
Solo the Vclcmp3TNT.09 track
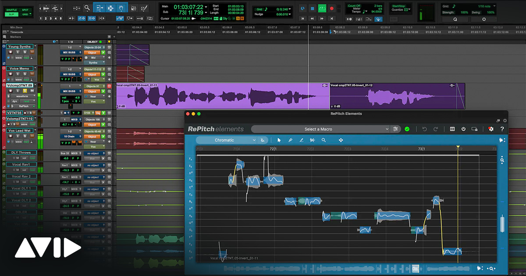tap(25, 91)
